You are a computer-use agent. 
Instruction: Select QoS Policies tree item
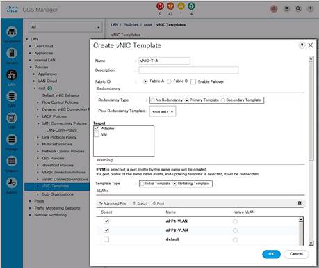(53, 158)
